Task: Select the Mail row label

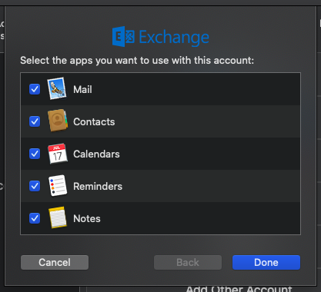Action: [x=82, y=90]
